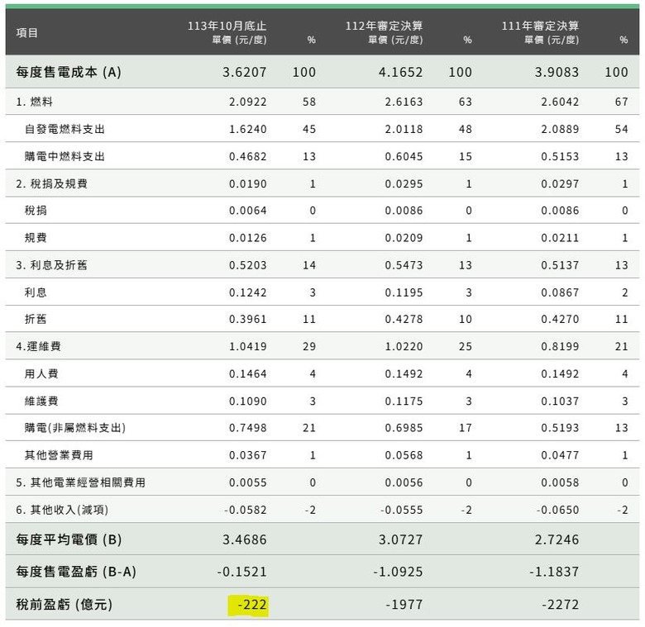Select average price value 3.4686
645x627 pixels.
(245, 540)
